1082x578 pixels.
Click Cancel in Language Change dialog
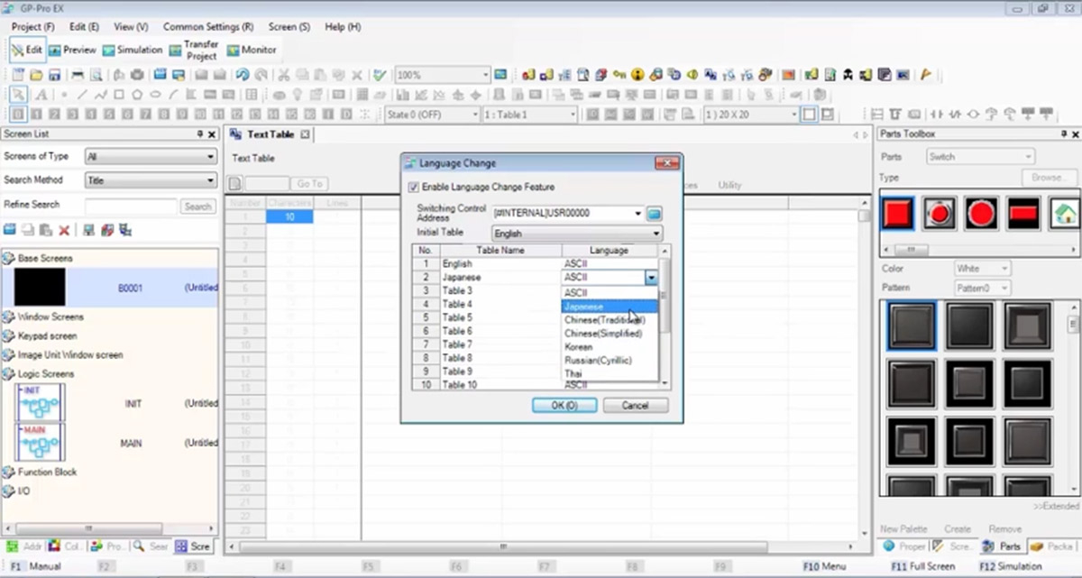[635, 405]
